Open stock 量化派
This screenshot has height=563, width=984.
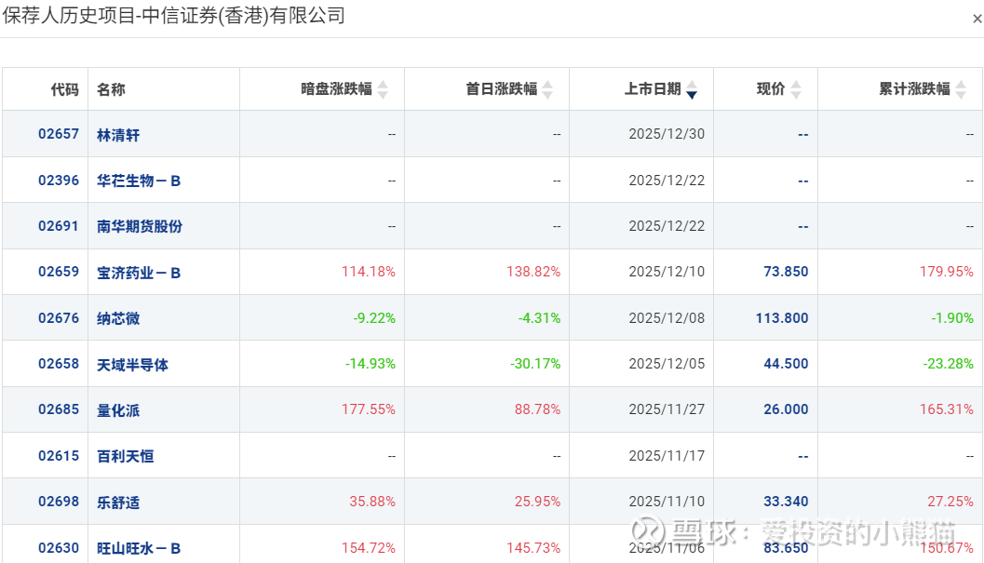coord(118,410)
